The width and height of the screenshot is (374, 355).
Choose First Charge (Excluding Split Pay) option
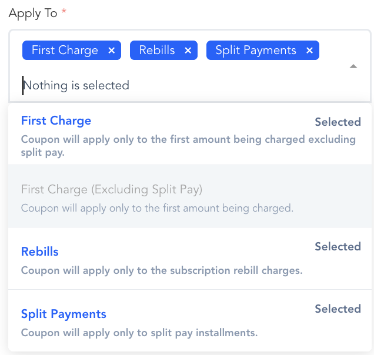coord(112,189)
